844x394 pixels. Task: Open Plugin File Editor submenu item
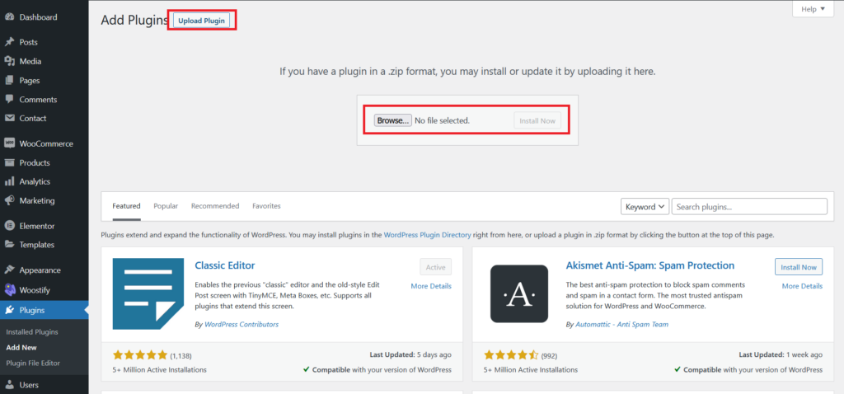pos(33,363)
